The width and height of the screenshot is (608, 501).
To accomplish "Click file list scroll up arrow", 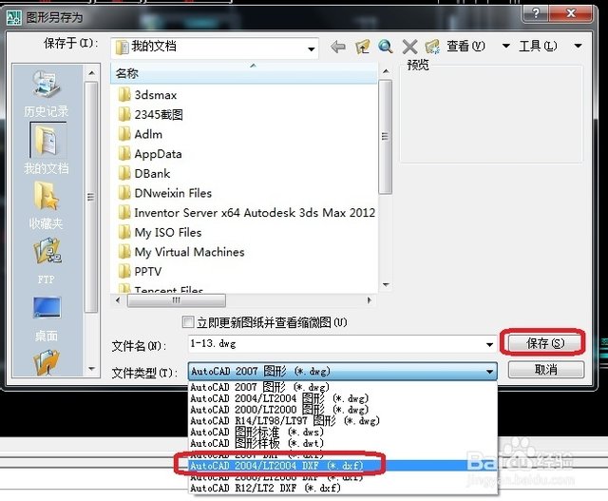I will (x=386, y=71).
